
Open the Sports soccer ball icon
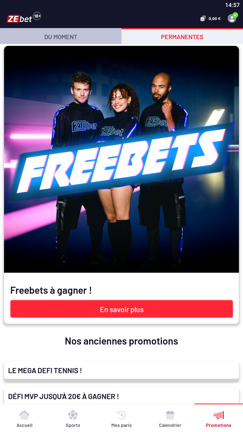(73, 415)
